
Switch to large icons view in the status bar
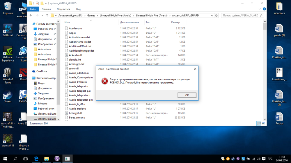(x=263, y=123)
